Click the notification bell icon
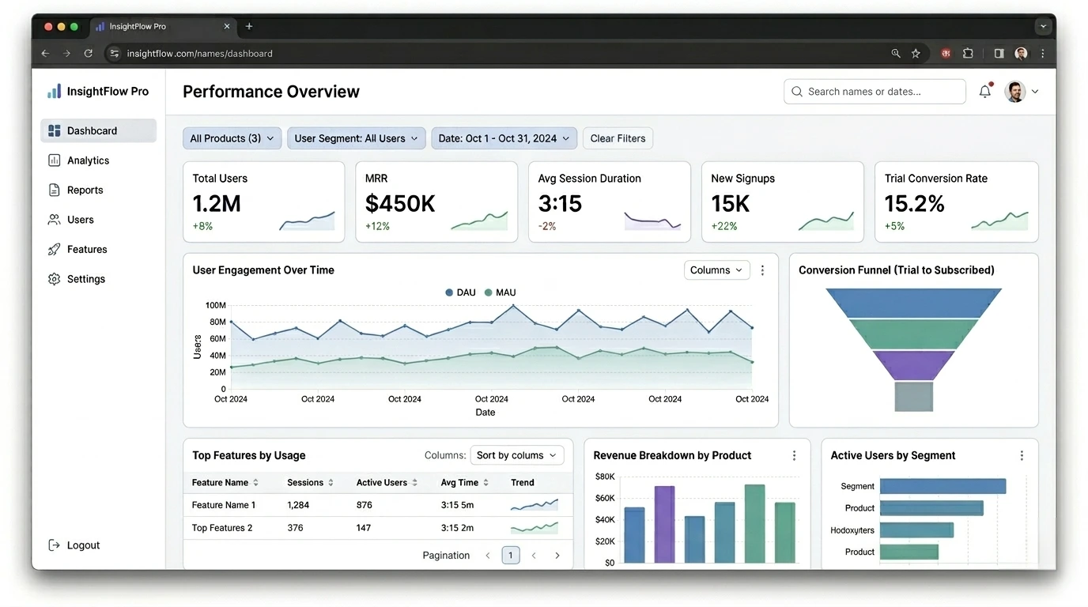 [x=984, y=92]
